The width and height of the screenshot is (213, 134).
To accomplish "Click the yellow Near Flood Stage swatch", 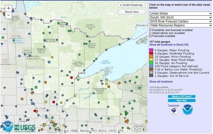I will pos(151,59).
